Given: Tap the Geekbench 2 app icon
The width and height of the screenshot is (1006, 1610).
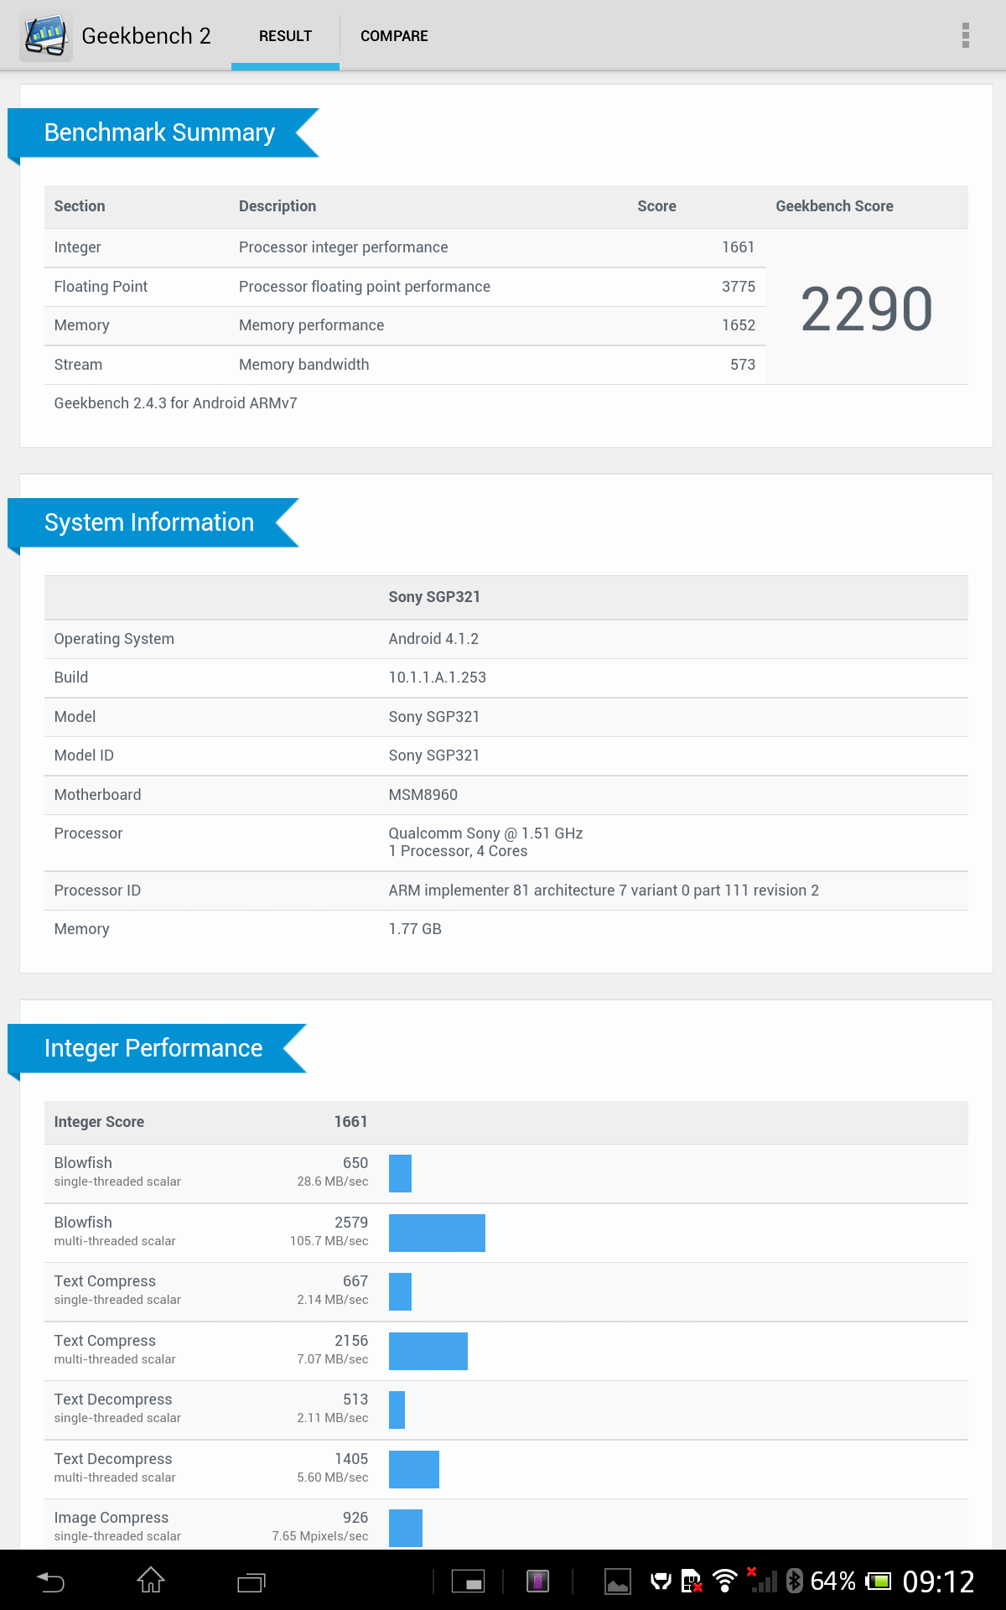Looking at the screenshot, I should click(x=46, y=36).
